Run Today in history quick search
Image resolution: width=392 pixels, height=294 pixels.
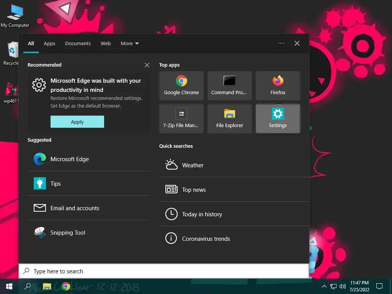pos(234,214)
